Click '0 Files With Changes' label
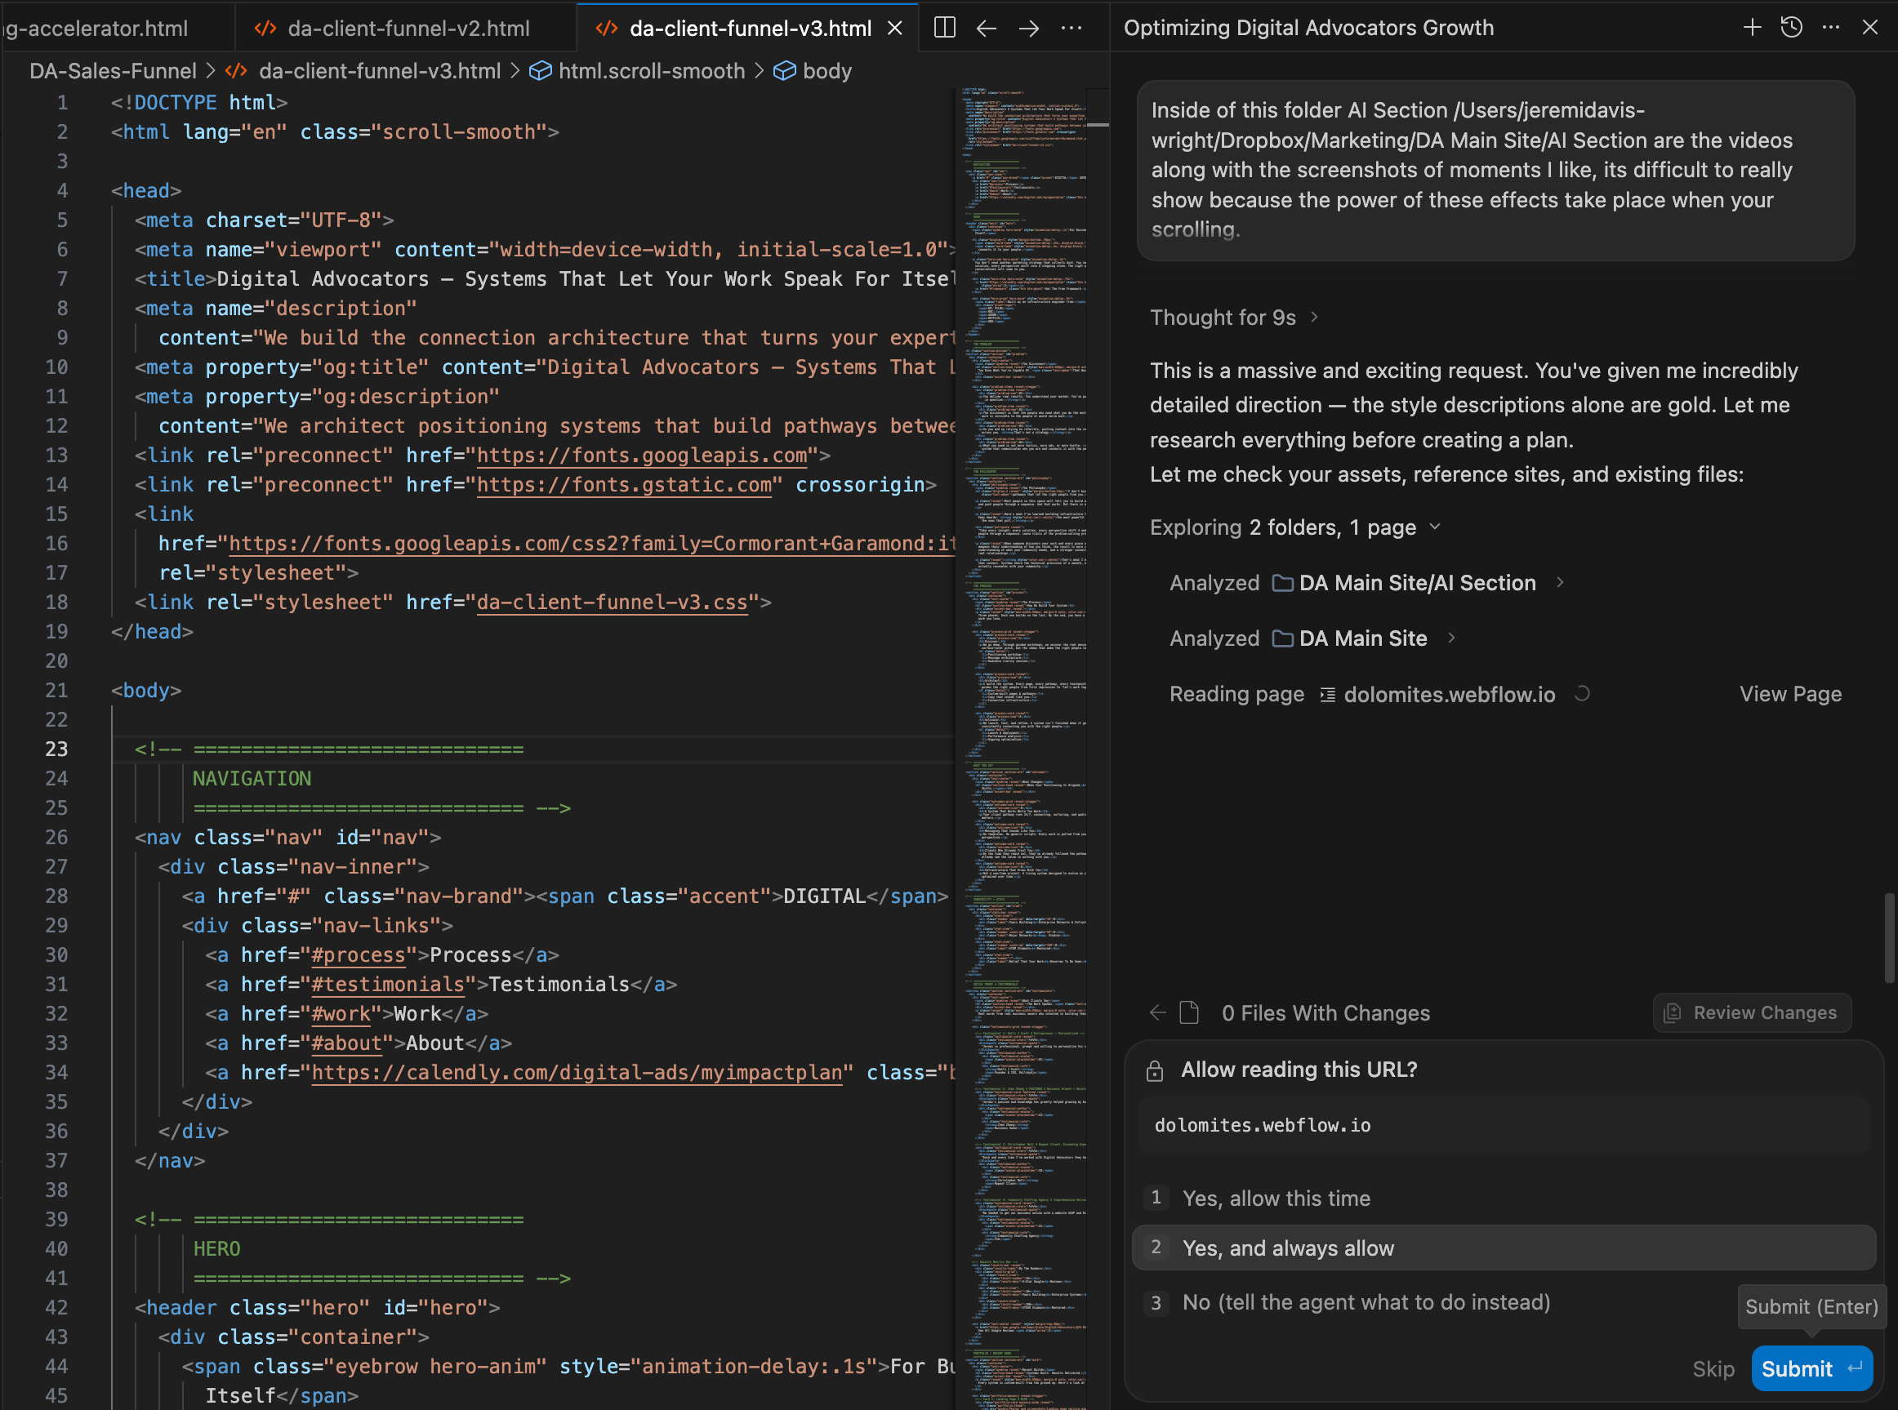This screenshot has height=1410, width=1898. 1325,1012
